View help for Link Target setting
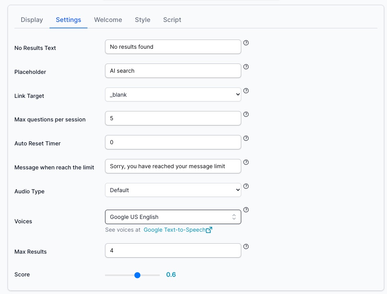Image resolution: width=387 pixels, height=294 pixels. click(246, 91)
